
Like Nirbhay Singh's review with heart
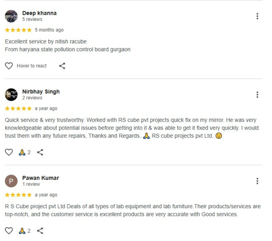click(x=9, y=152)
